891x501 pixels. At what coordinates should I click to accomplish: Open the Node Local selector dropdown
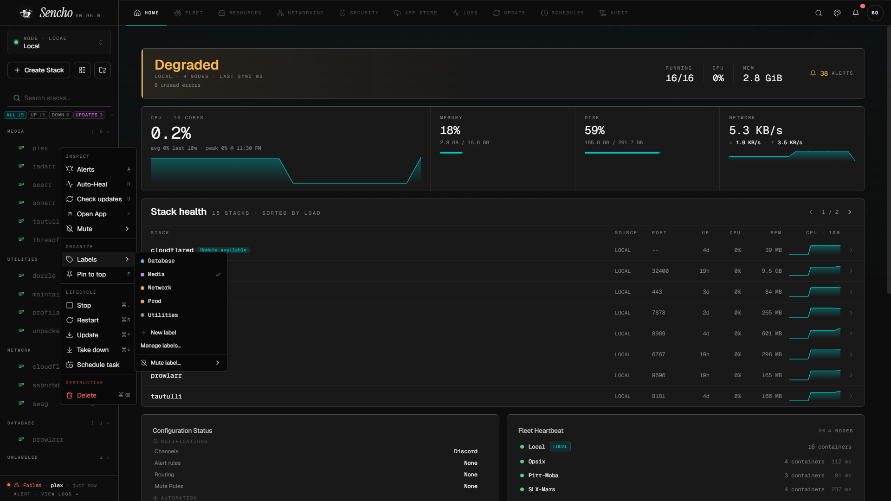(59, 42)
